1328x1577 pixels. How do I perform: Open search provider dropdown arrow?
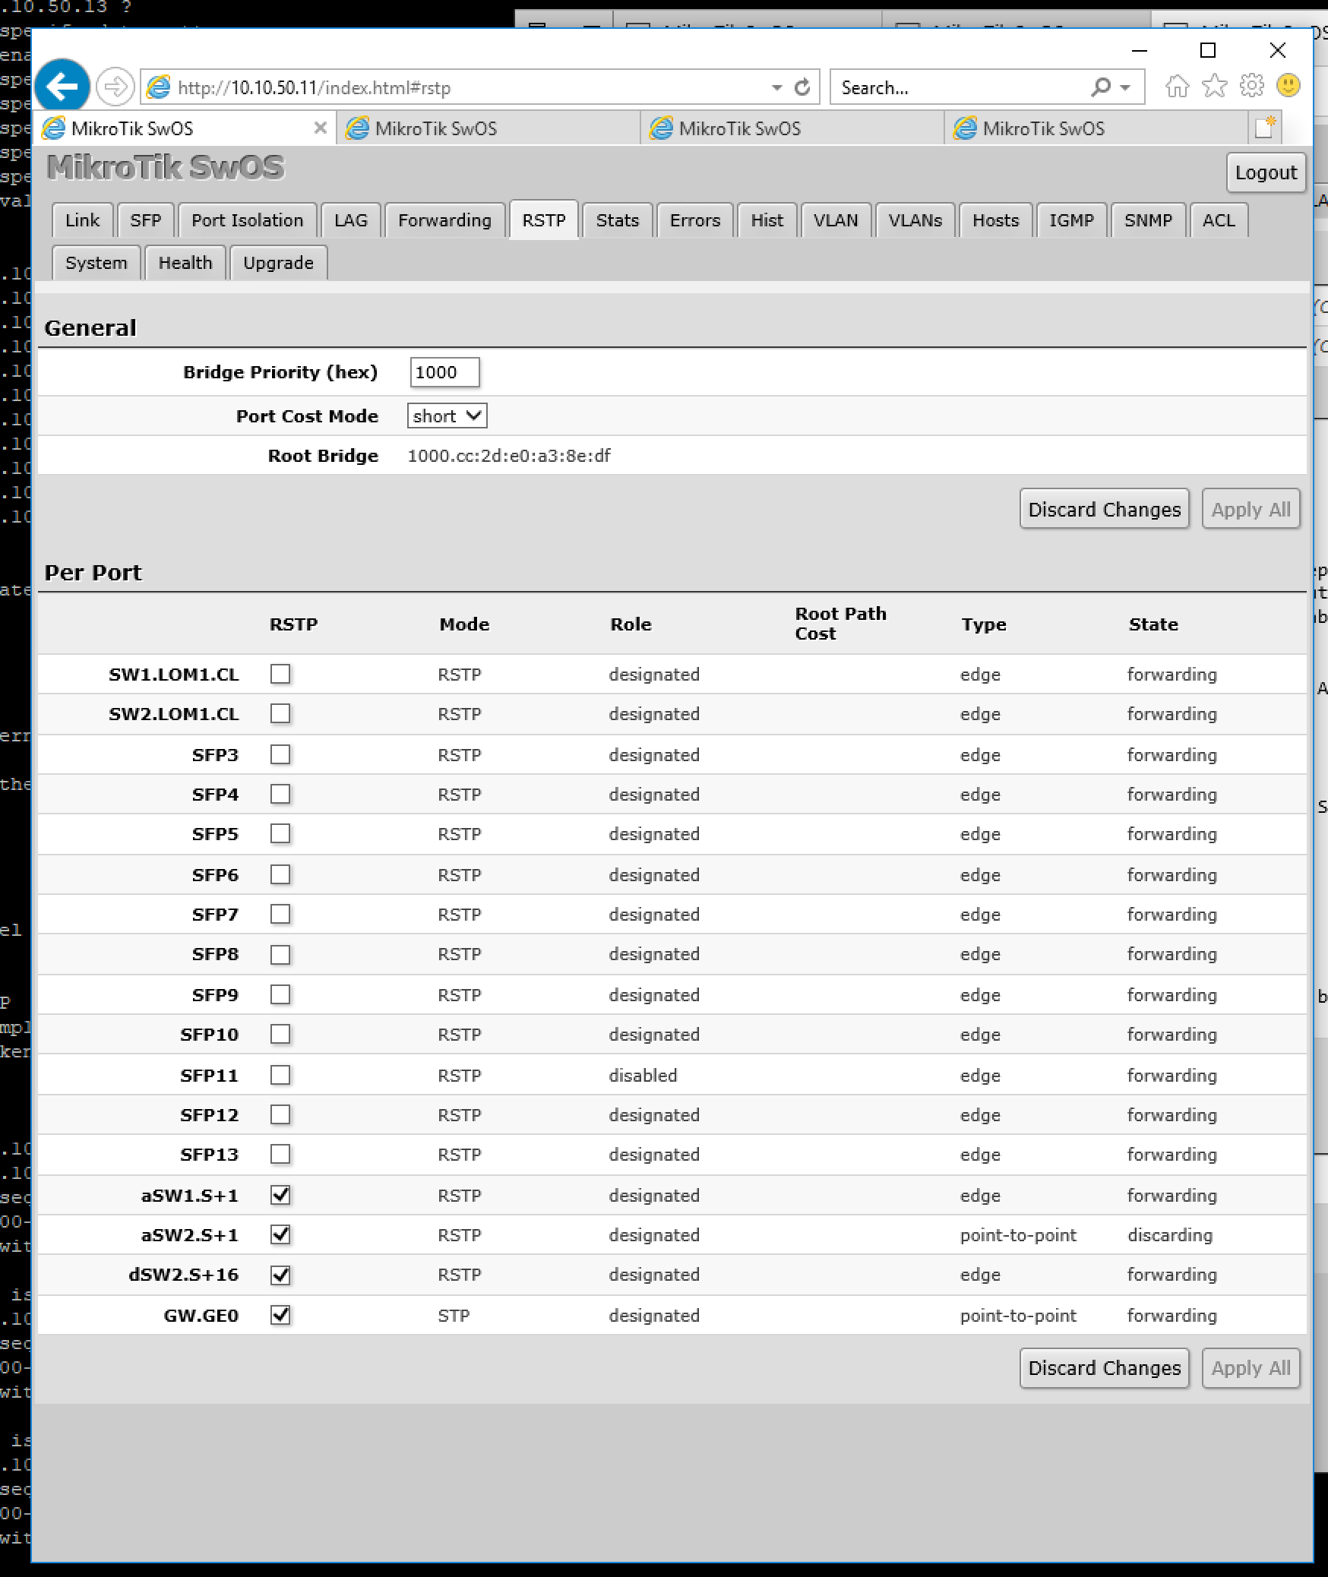1125,87
